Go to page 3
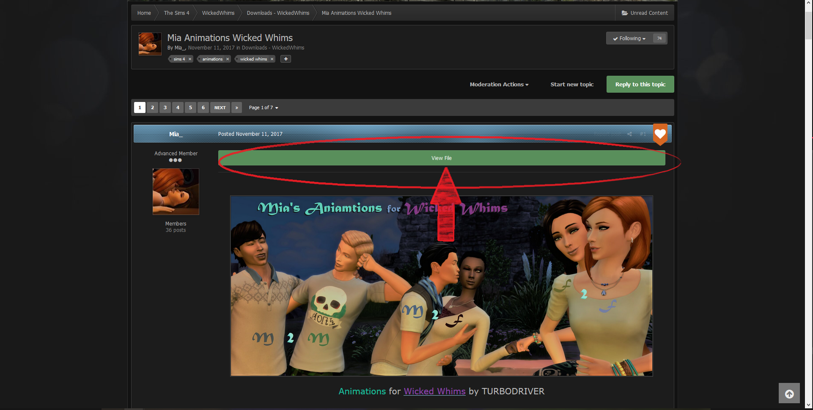 (165, 107)
